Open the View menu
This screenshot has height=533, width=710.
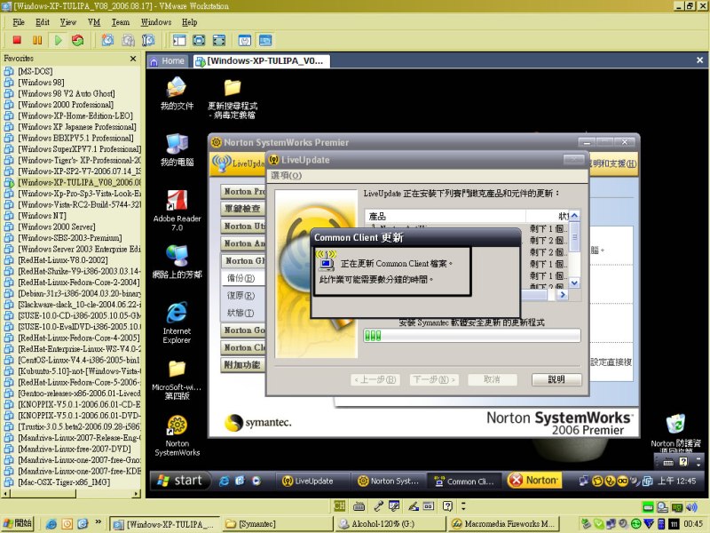[x=68, y=21]
